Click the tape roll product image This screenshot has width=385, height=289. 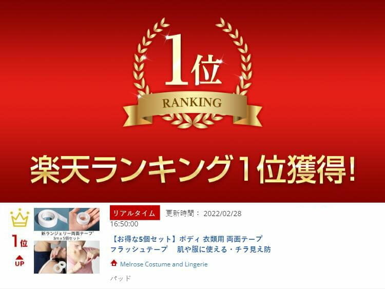[x=51, y=219]
